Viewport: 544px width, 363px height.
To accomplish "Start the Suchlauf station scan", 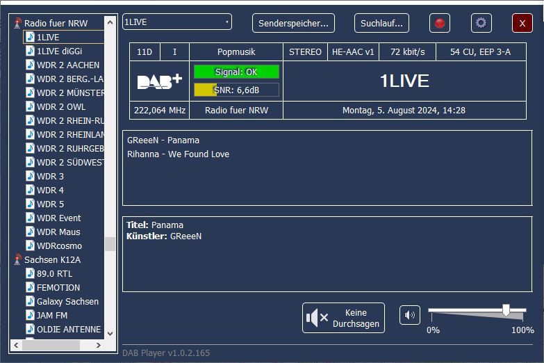I will (381, 23).
